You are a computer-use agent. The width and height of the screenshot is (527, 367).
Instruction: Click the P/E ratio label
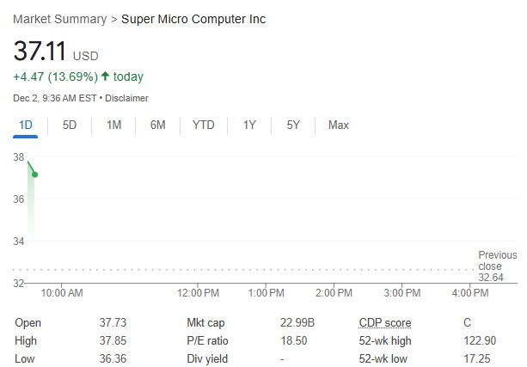click(207, 341)
